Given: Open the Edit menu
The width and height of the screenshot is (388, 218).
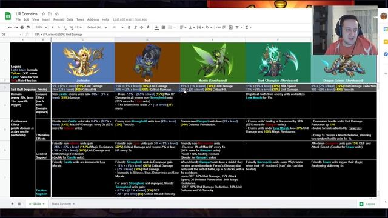Looking at the screenshot, I should click(27, 19).
